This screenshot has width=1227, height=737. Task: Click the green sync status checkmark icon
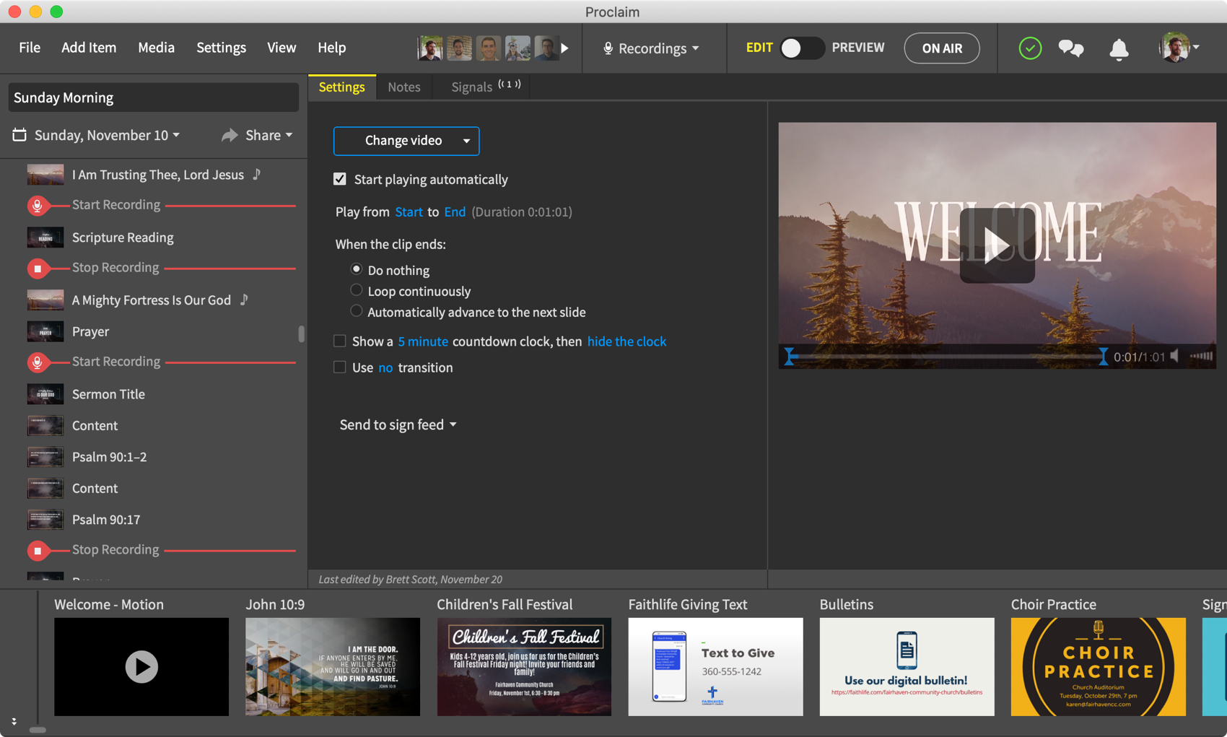point(1029,48)
